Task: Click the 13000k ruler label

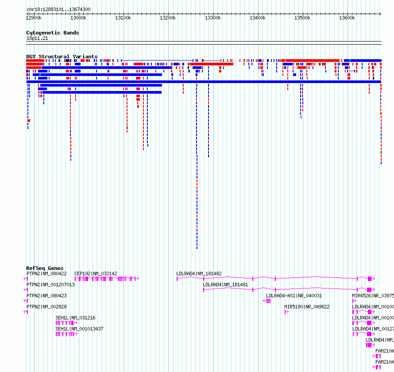Action: click(78, 18)
